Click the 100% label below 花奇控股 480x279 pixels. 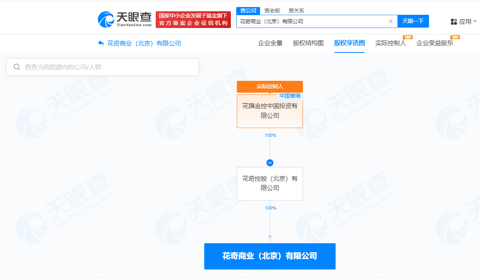tap(270, 208)
